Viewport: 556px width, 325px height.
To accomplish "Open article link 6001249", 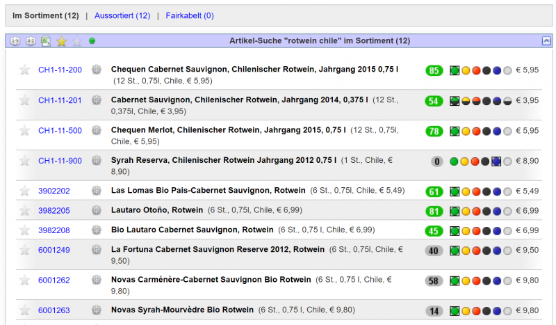I will pos(54,250).
